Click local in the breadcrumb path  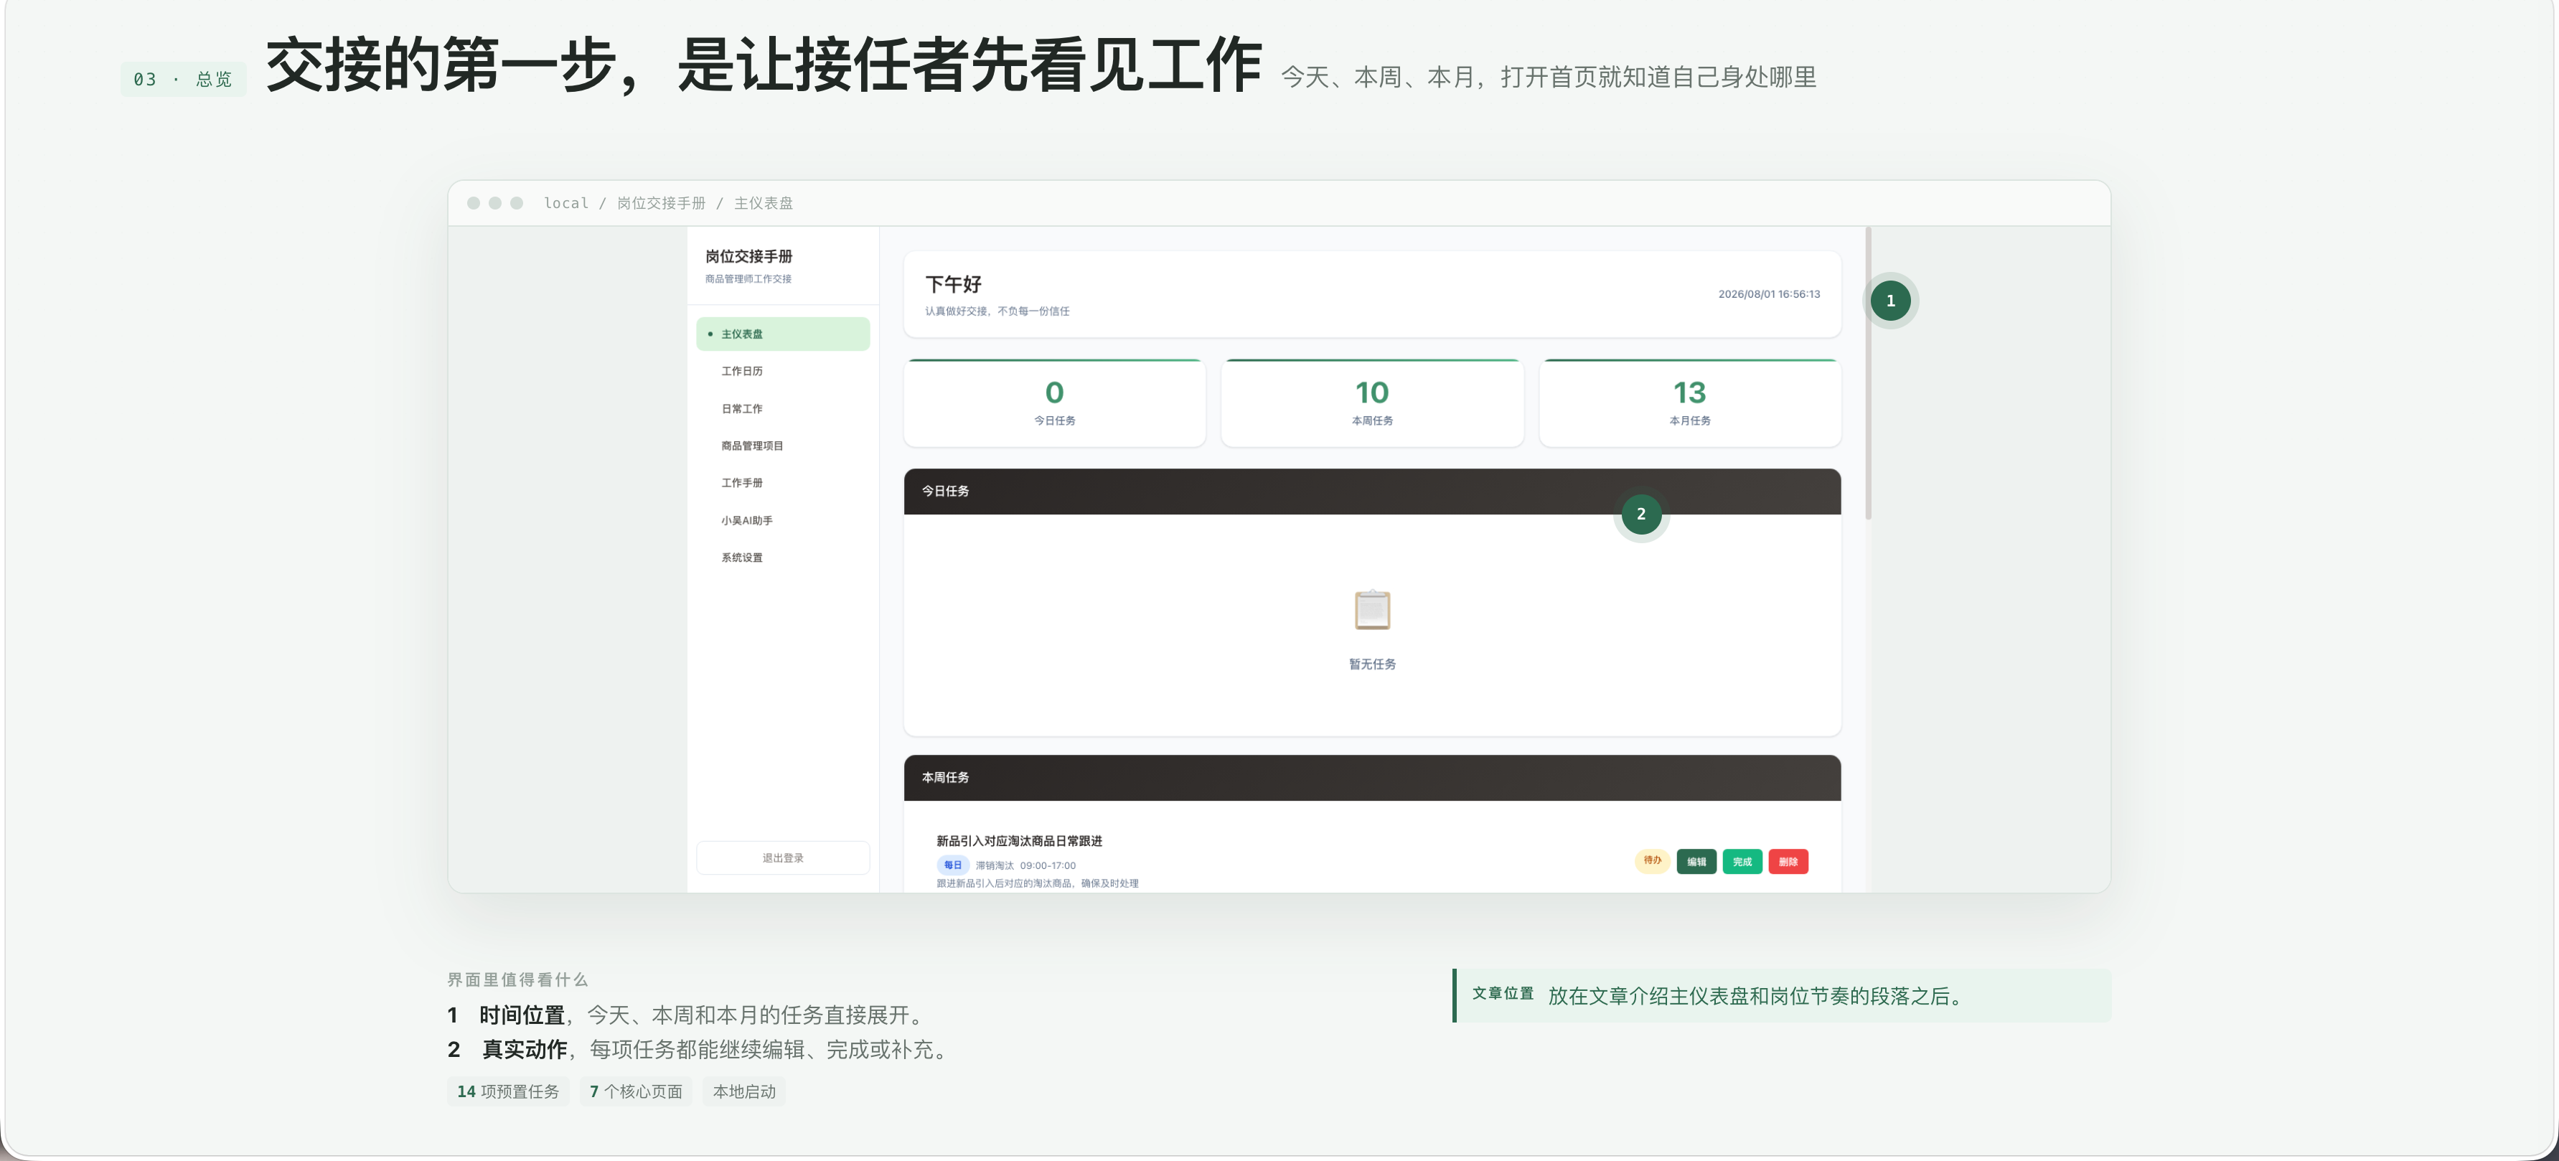566,202
